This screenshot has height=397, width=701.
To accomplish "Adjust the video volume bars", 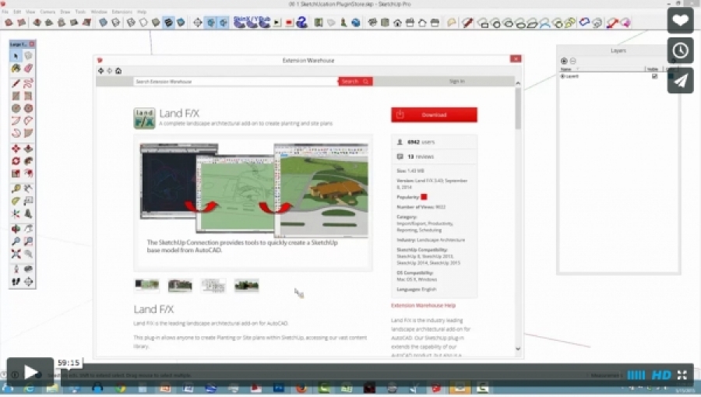I will tap(636, 375).
